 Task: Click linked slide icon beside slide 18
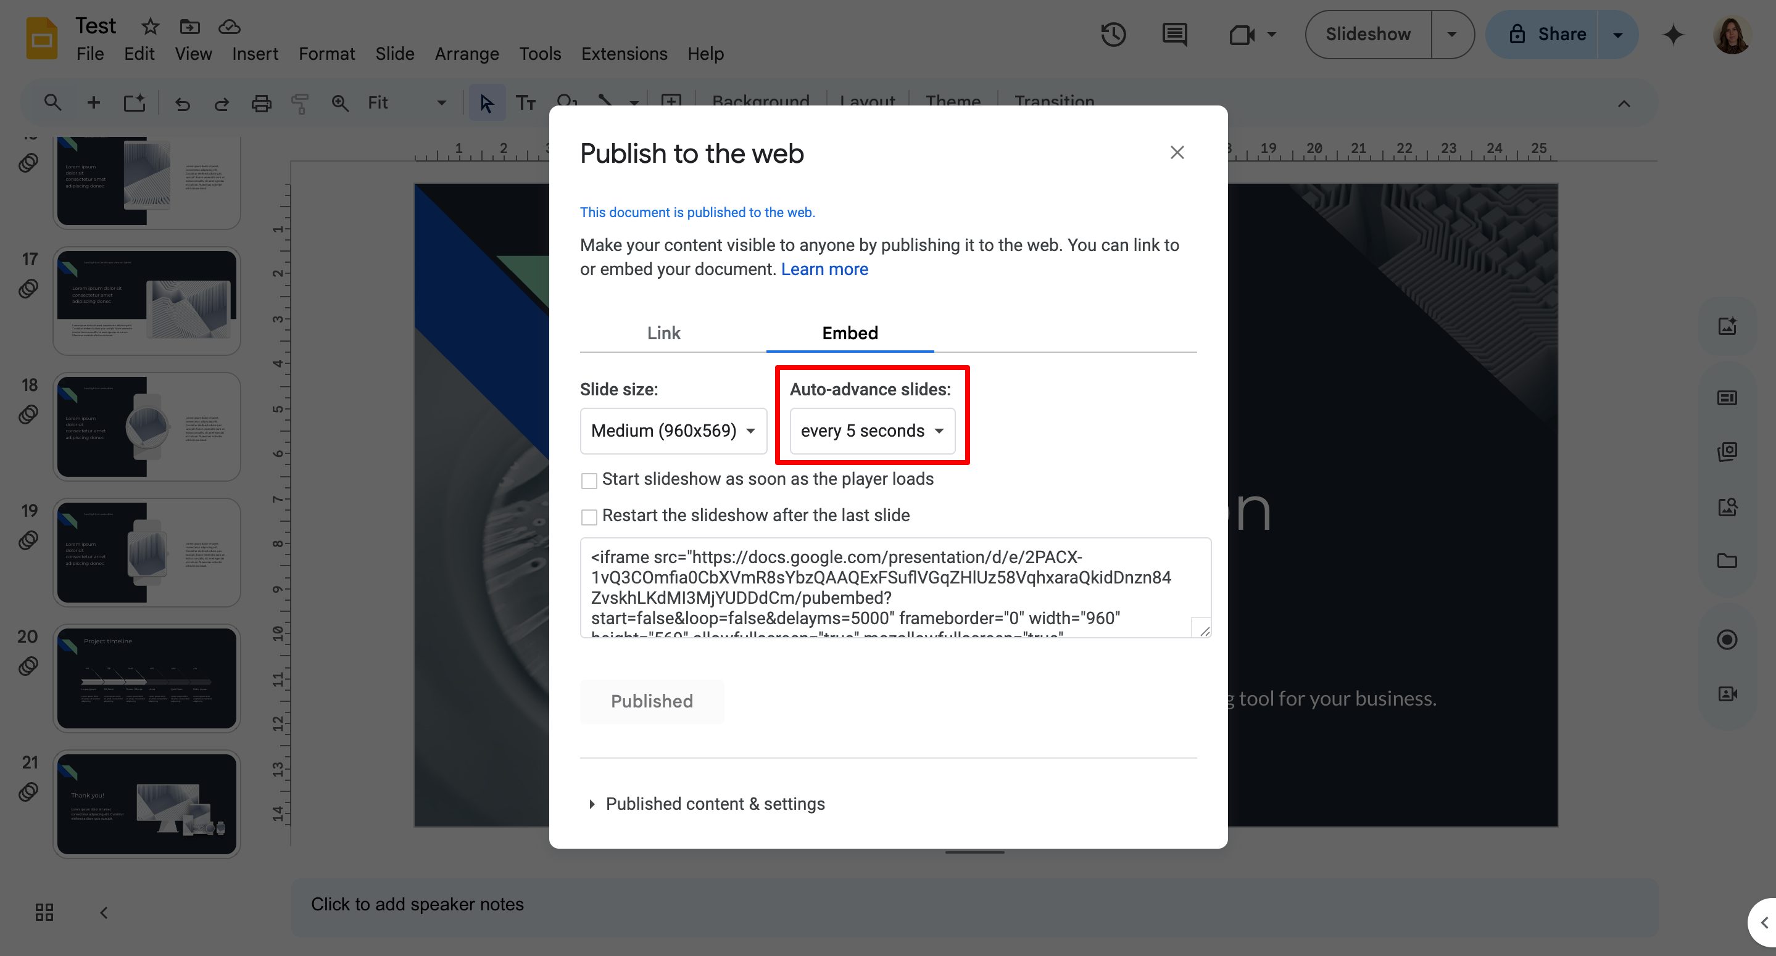[28, 414]
